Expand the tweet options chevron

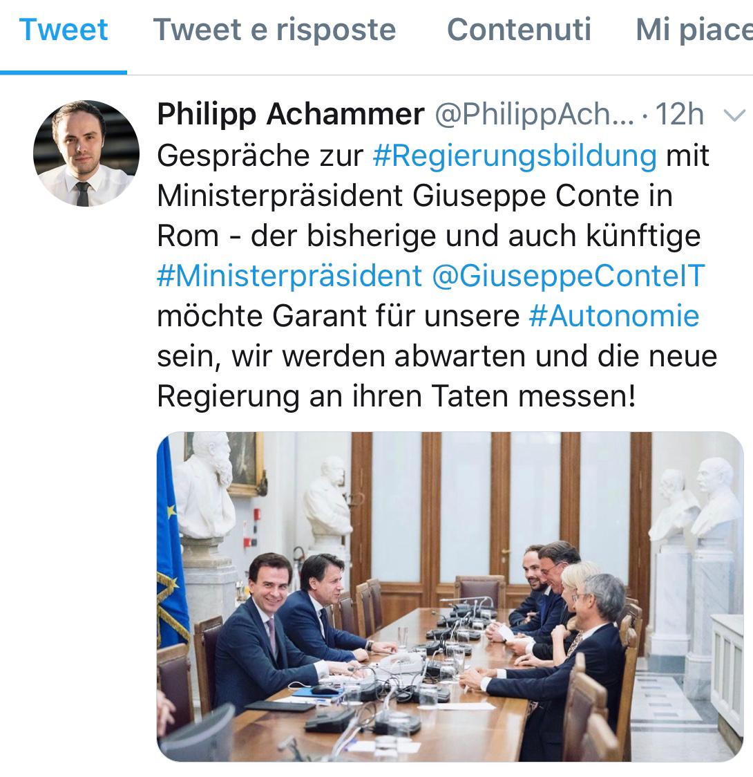click(734, 115)
